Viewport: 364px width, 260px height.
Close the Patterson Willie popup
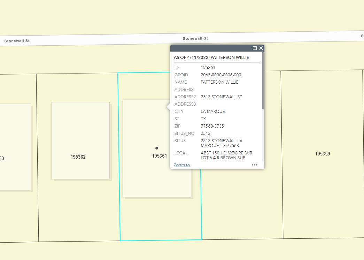[x=261, y=48]
